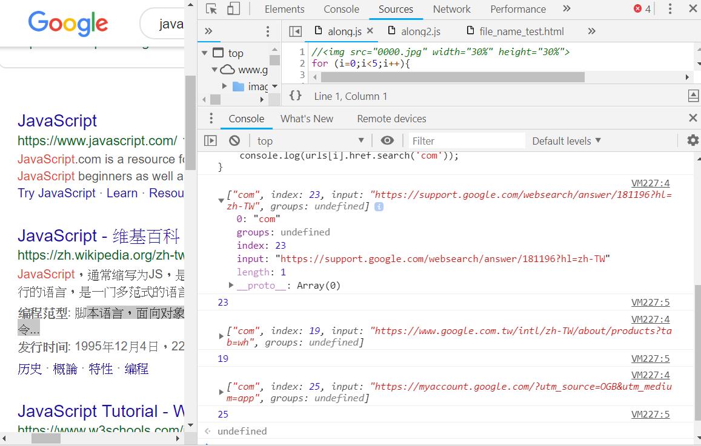Click the Try JavaScript sitelink
The width and height of the screenshot is (701, 446).
(x=56, y=193)
